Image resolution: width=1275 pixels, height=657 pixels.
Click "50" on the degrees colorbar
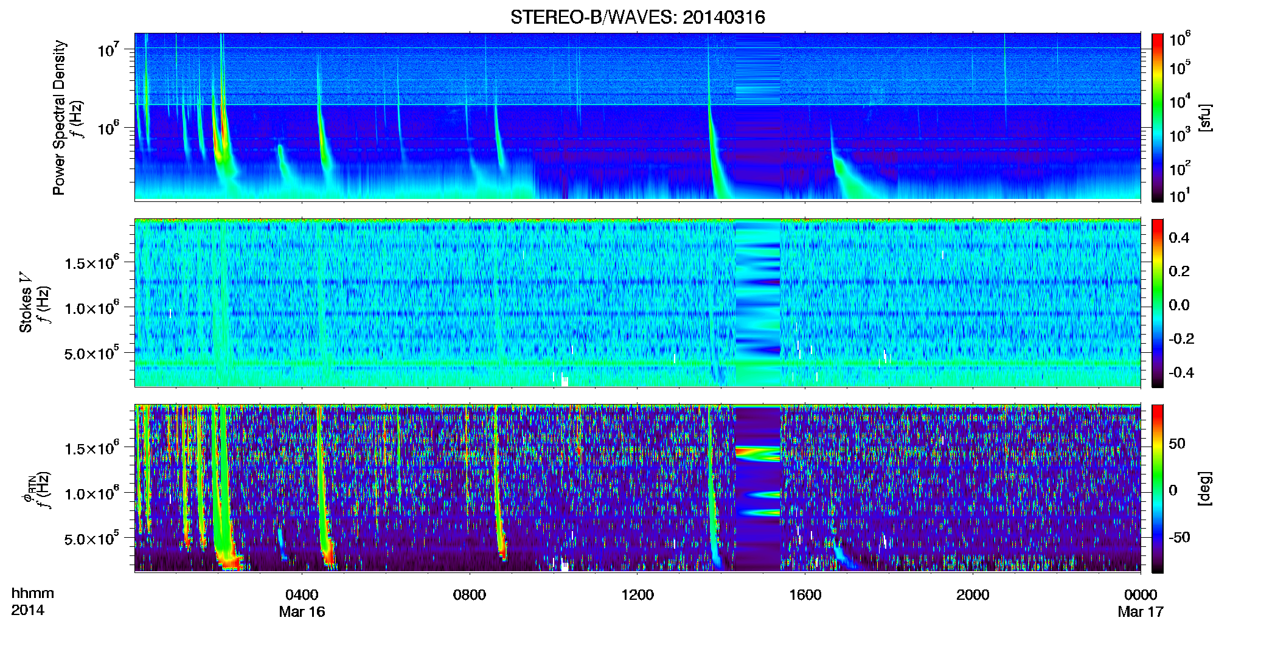(1177, 443)
